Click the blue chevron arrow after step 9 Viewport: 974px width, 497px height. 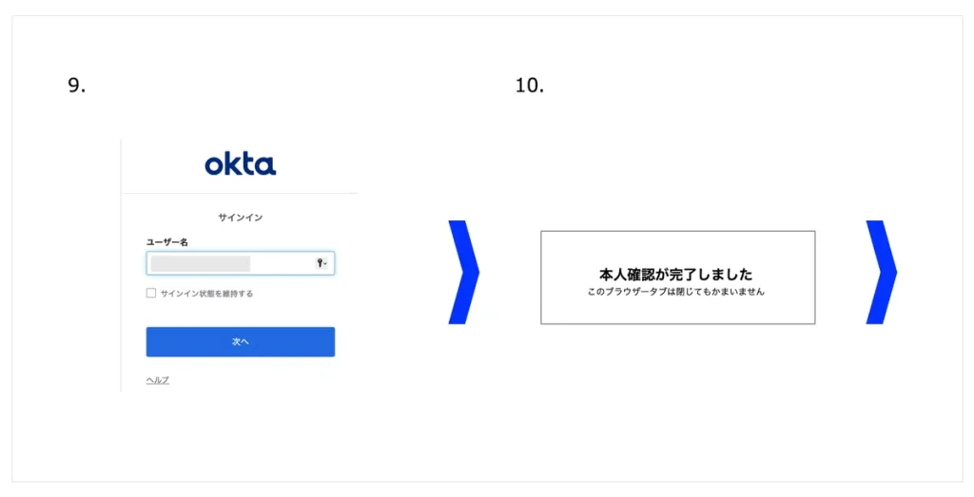click(x=464, y=273)
